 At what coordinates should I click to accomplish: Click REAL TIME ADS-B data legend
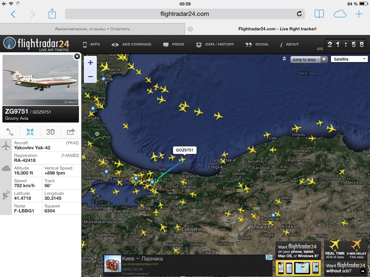(x=335, y=250)
